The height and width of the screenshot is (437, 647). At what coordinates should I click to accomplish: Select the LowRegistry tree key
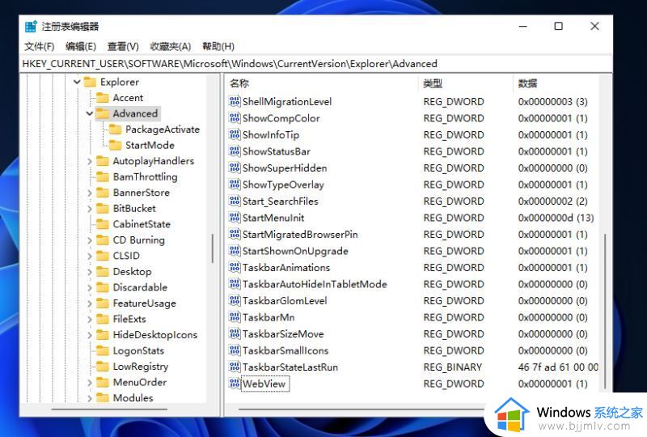(140, 367)
